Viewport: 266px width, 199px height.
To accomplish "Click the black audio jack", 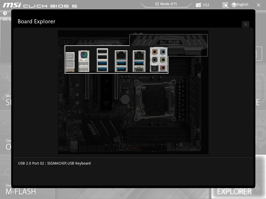I will click(x=155, y=60).
